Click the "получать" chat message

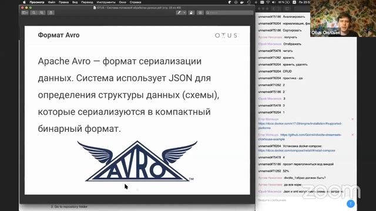click(x=290, y=38)
